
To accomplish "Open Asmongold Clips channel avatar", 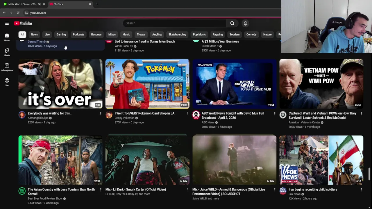I will 22,115.
